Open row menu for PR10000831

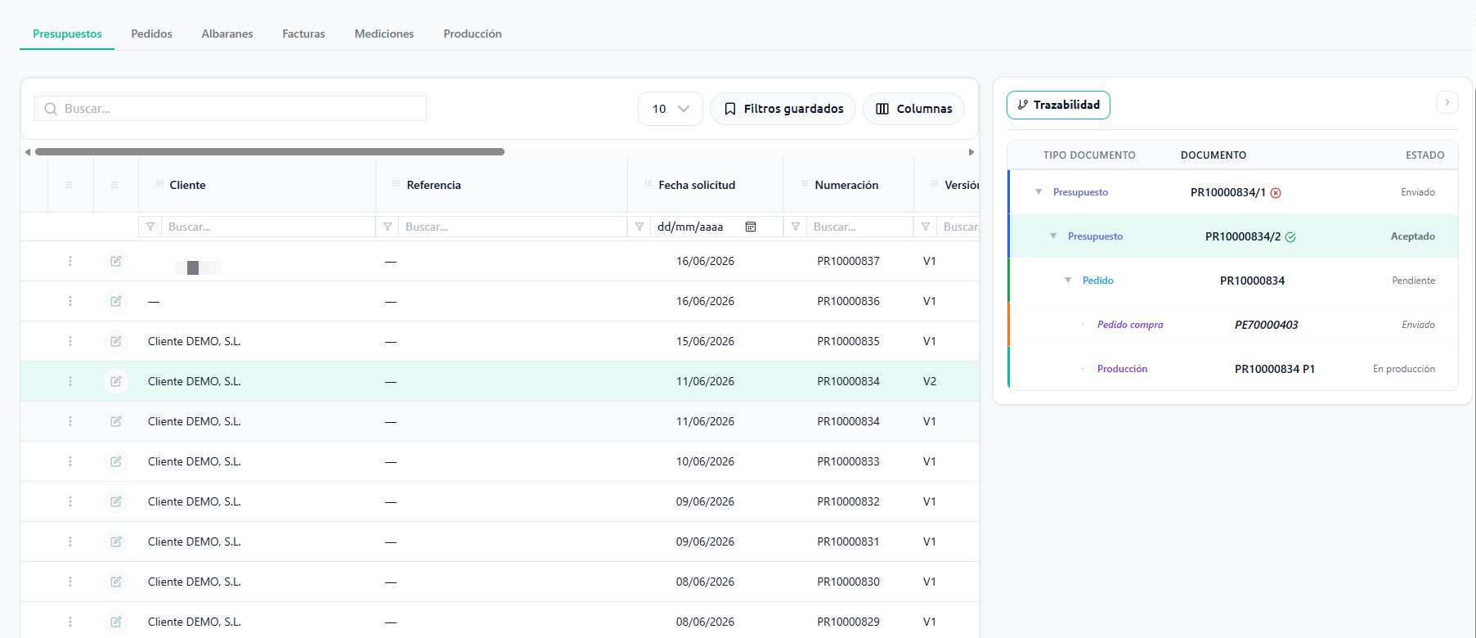coord(70,541)
